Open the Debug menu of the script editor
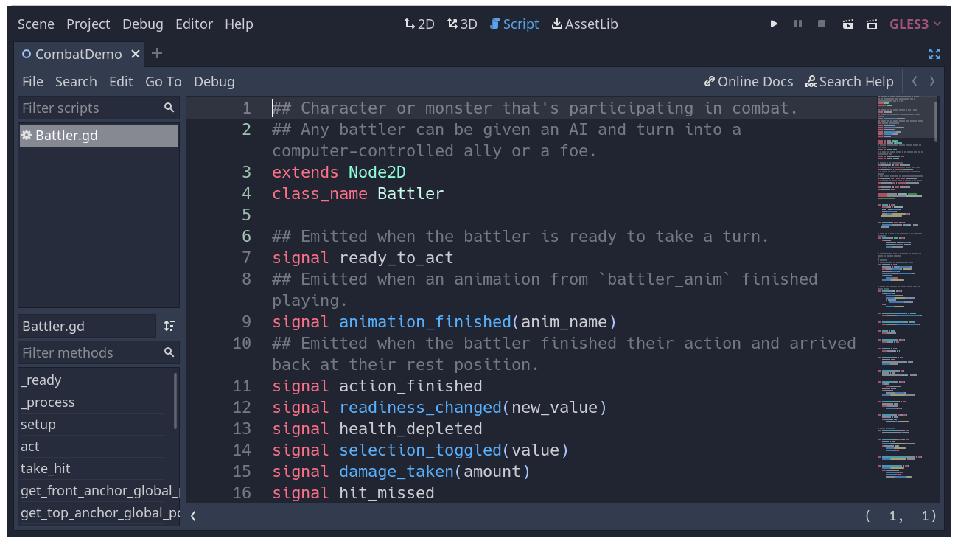 click(214, 81)
